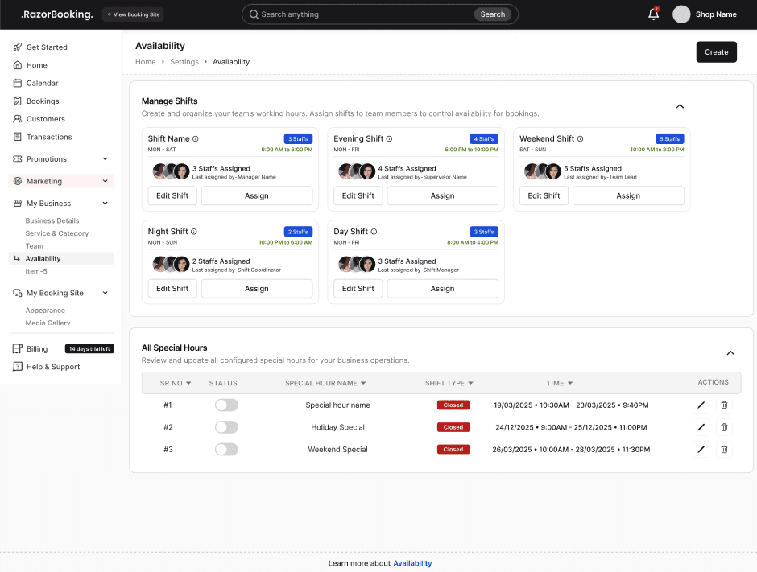
Task: Click Assign on the Shift Name card
Action: pyautogui.click(x=256, y=195)
